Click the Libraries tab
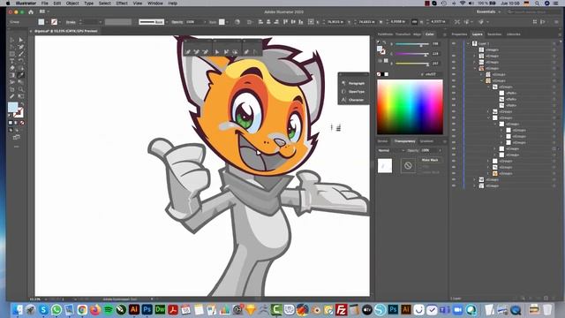 click(x=514, y=34)
